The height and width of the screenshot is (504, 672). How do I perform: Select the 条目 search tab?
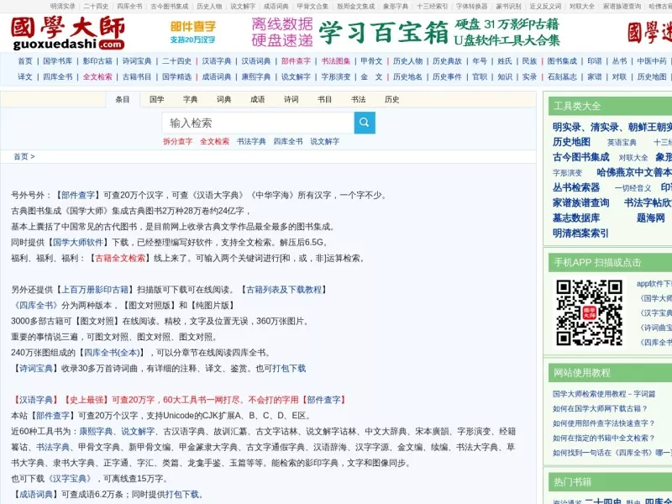pyautogui.click(x=123, y=99)
